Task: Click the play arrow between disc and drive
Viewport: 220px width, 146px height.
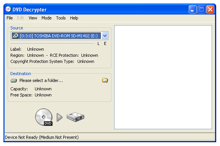Action: click(x=60, y=117)
